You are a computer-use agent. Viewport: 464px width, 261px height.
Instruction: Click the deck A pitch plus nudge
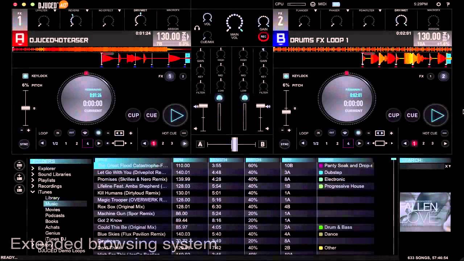click(29, 130)
